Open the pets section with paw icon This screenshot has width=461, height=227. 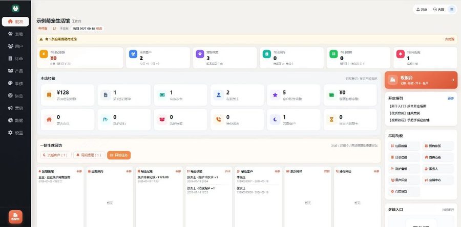tap(15, 34)
